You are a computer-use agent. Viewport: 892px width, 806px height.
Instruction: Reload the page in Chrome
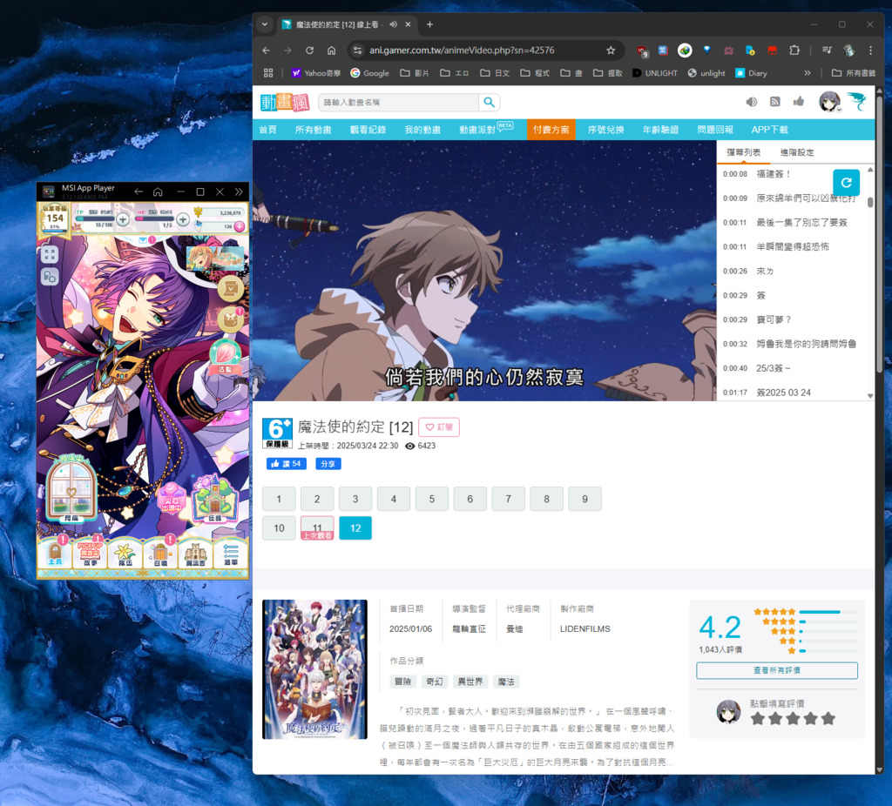pos(309,50)
